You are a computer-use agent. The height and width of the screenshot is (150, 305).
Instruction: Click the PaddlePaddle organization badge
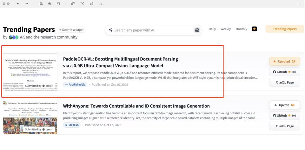pyautogui.click(x=75, y=85)
